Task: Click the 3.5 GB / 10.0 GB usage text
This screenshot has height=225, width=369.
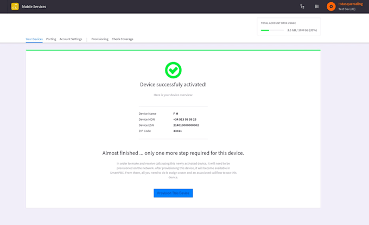Action: click(x=302, y=30)
